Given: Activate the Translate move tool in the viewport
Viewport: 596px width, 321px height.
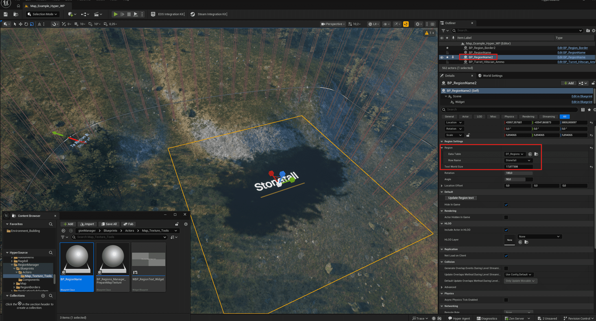Looking at the screenshot, I should [21, 24].
